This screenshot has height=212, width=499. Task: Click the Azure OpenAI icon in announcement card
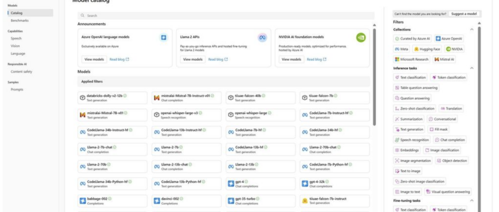[x=164, y=37]
